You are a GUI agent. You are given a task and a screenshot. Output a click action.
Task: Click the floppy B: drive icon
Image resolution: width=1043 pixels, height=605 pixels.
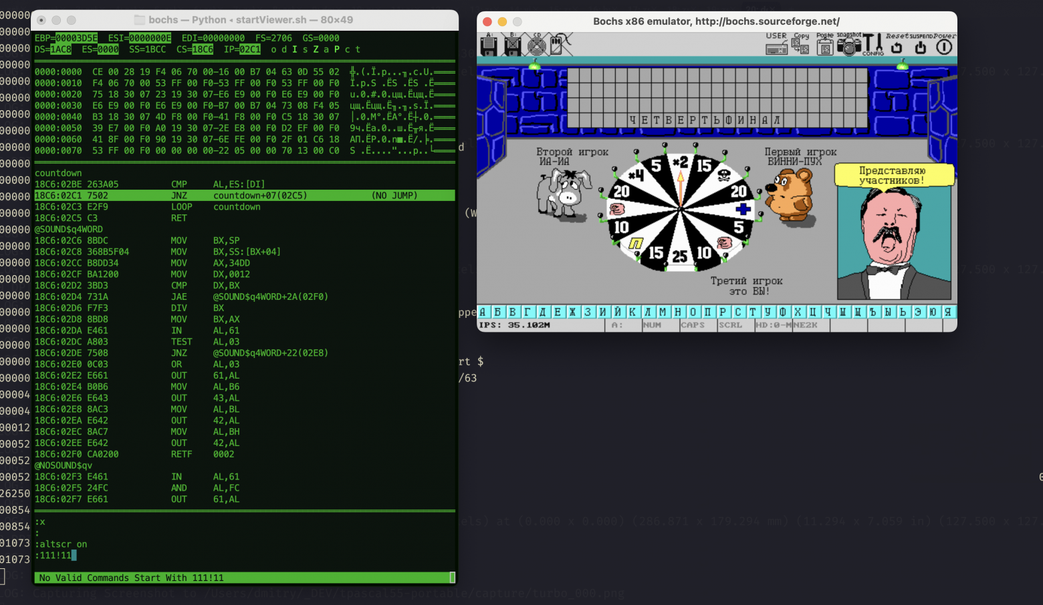[x=511, y=45]
